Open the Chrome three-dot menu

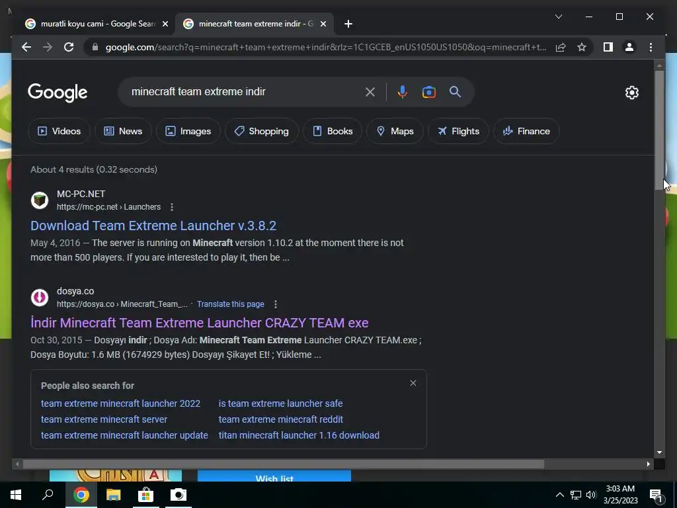pos(651,47)
